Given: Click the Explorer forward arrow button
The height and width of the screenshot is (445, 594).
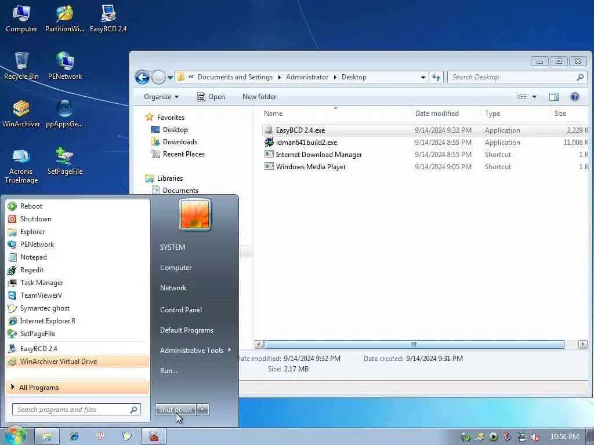Looking at the screenshot, I should 158,77.
